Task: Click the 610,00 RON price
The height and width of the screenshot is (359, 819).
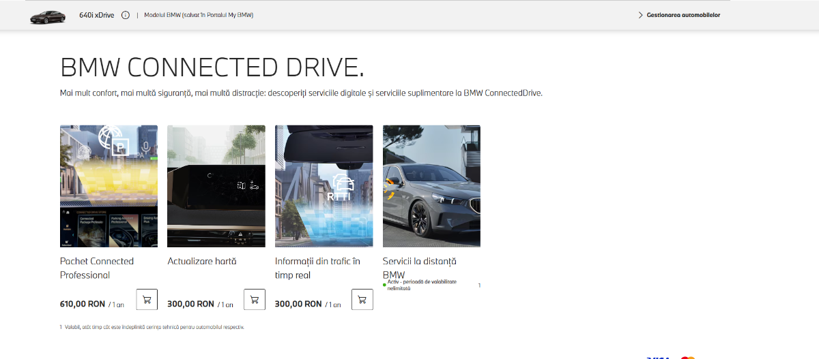Action: [83, 304]
